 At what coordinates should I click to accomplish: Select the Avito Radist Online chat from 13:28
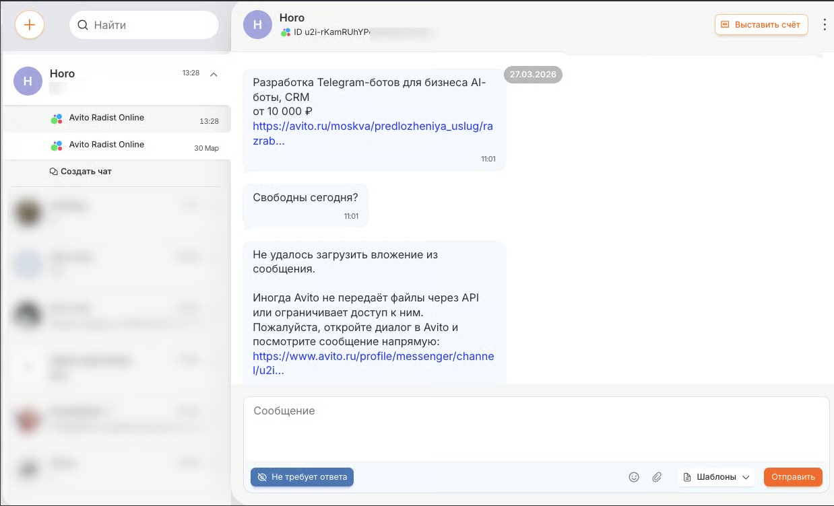pyautogui.click(x=116, y=119)
